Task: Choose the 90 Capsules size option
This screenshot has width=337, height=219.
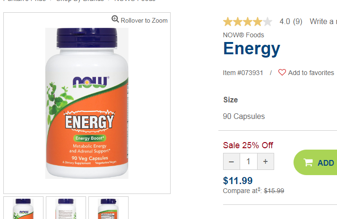Action: 244,117
